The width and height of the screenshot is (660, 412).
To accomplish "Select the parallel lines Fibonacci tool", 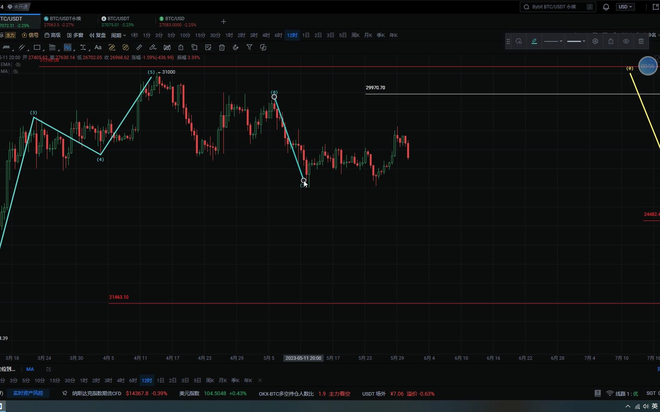I will click(x=52, y=47).
